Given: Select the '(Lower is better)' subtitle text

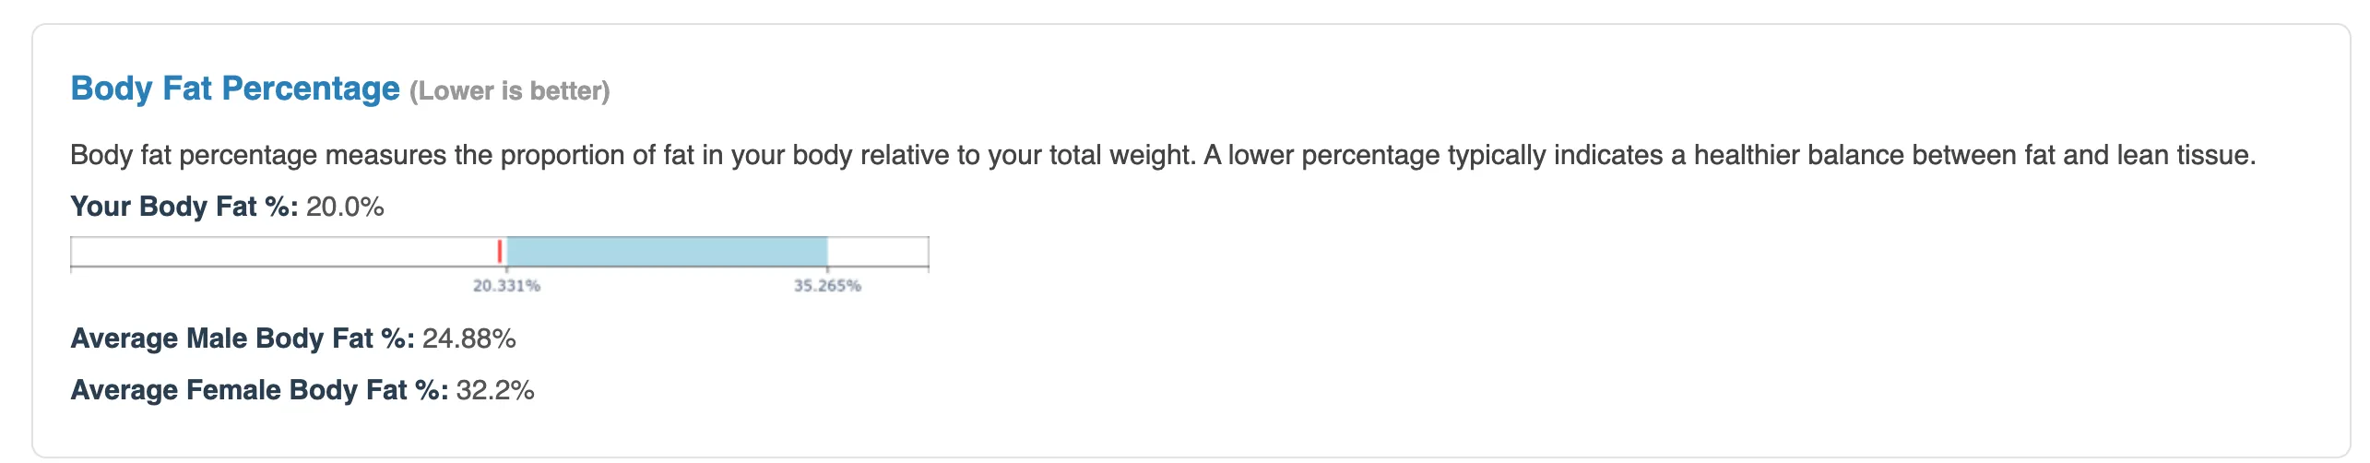Looking at the screenshot, I should tap(510, 91).
